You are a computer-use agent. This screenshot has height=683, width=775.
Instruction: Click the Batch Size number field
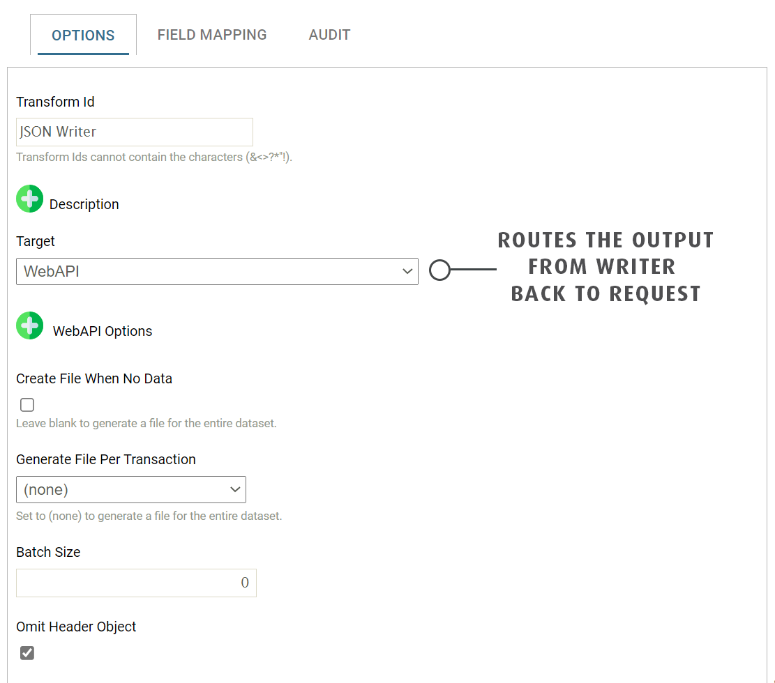[136, 583]
